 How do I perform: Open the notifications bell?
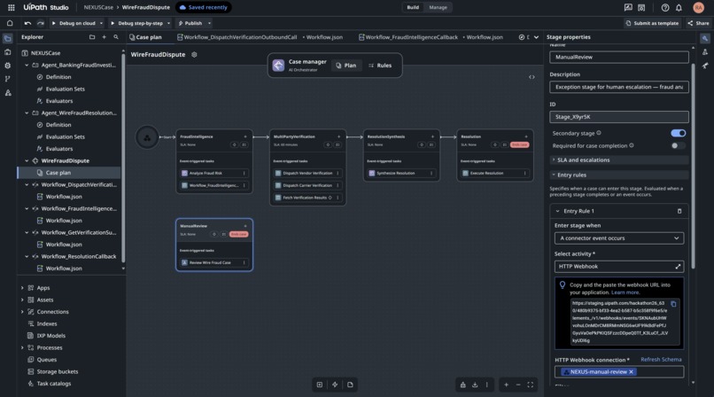[x=679, y=7]
